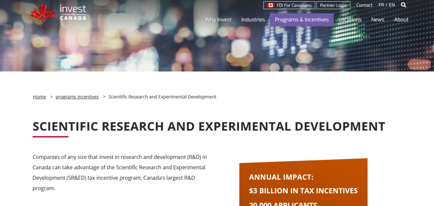Click the Scientific Research and Experimental Development heading

pos(209,126)
